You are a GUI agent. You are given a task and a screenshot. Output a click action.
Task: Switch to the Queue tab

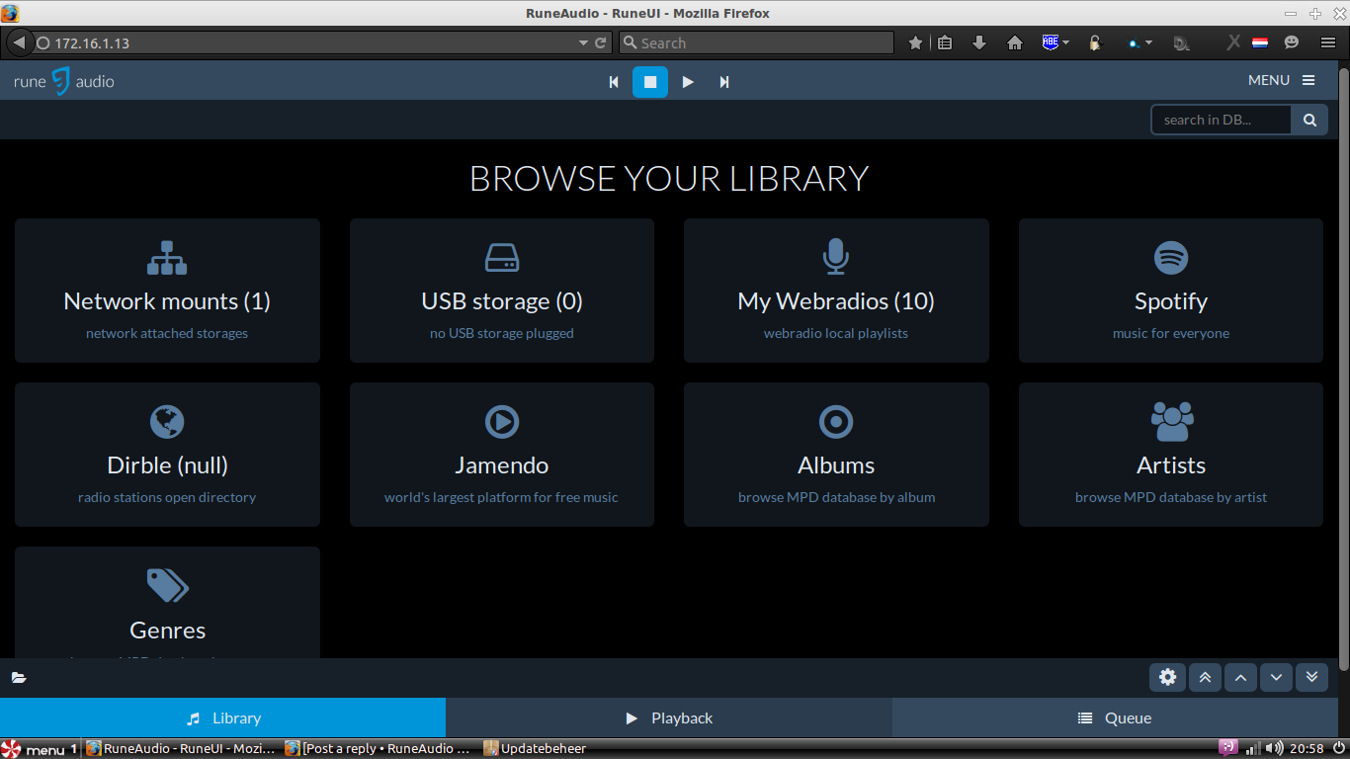pos(1115,717)
